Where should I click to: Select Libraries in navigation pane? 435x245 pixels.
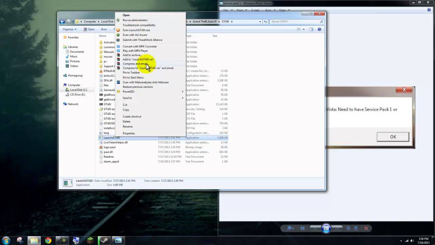(73, 47)
